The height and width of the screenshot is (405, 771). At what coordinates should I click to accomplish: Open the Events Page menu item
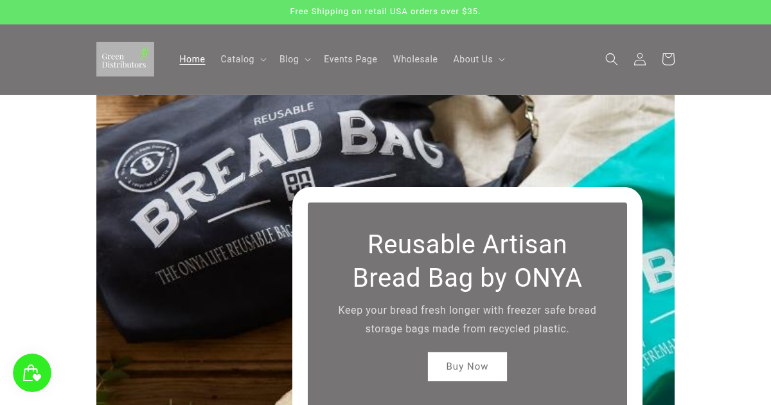click(351, 59)
